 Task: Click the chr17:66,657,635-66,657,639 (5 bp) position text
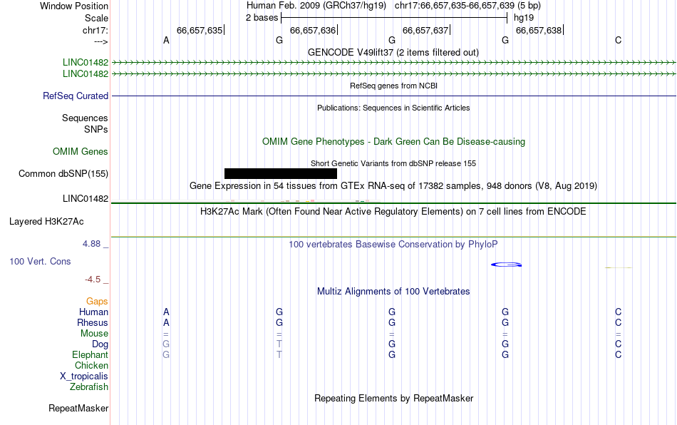(467, 6)
